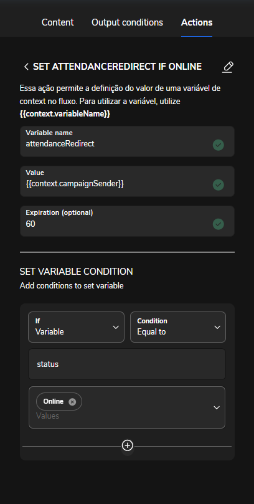This screenshot has width=254, height=504.
Task: Click the SET ATTENDANCEREDIRECT IF ONLINE title
Action: pos(117,67)
